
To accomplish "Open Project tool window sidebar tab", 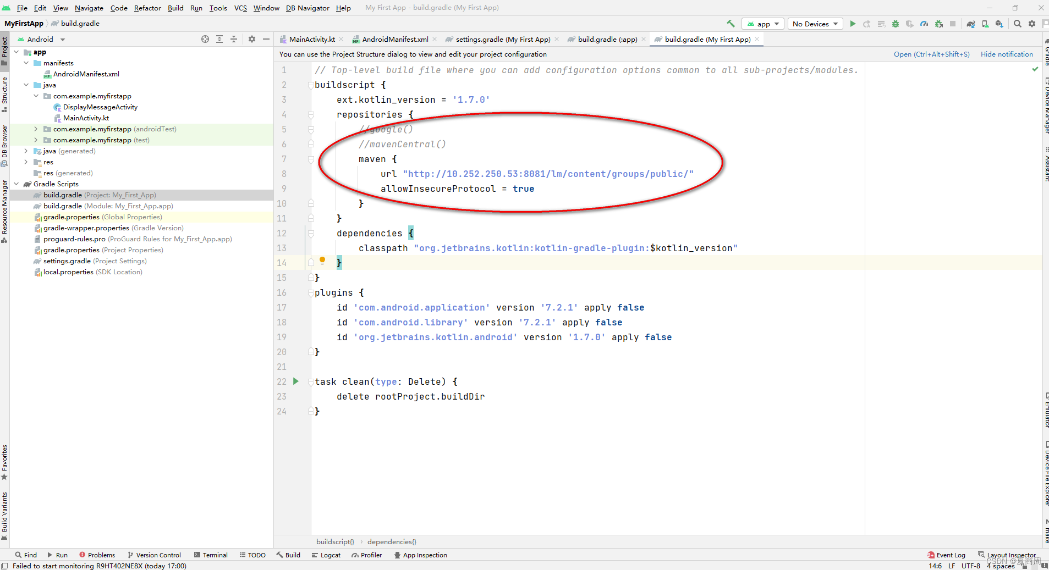I will point(4,51).
